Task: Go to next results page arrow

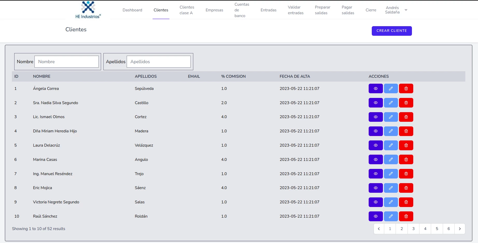Action: [x=460, y=229]
